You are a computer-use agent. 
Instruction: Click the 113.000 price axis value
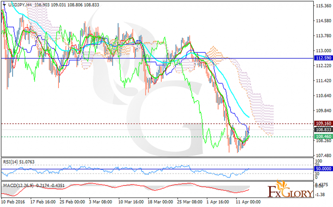coord(324,50)
